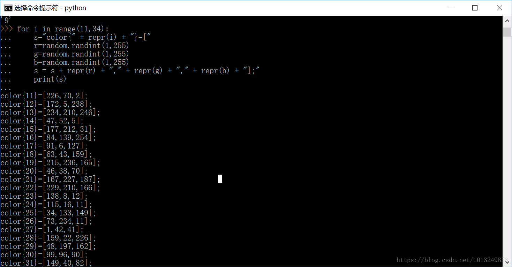Click the scrollbar up arrow
This screenshot has width=512, height=267.
coord(507,21)
